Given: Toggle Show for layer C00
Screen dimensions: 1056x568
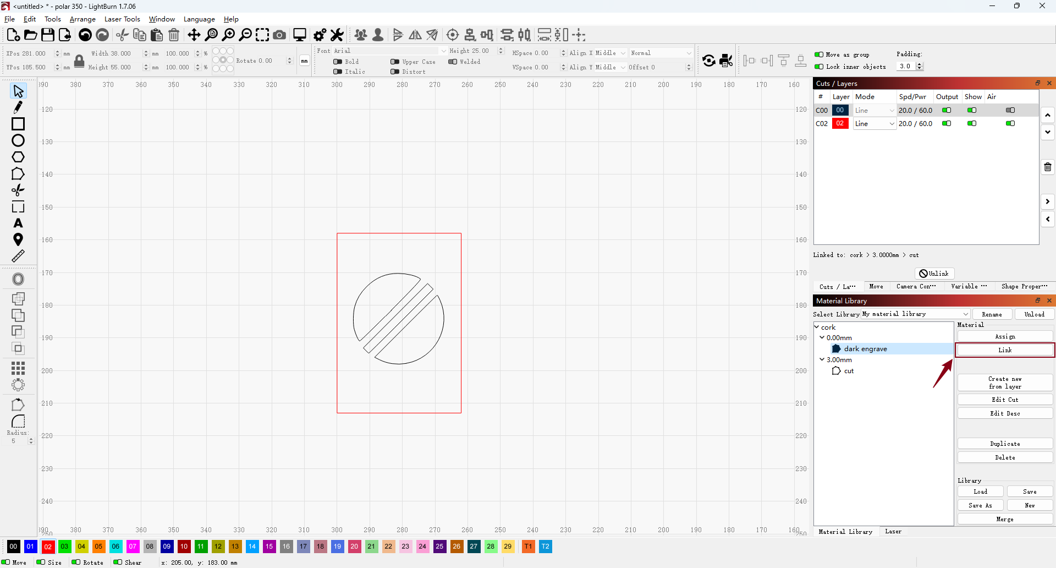Looking at the screenshot, I should click(x=972, y=110).
